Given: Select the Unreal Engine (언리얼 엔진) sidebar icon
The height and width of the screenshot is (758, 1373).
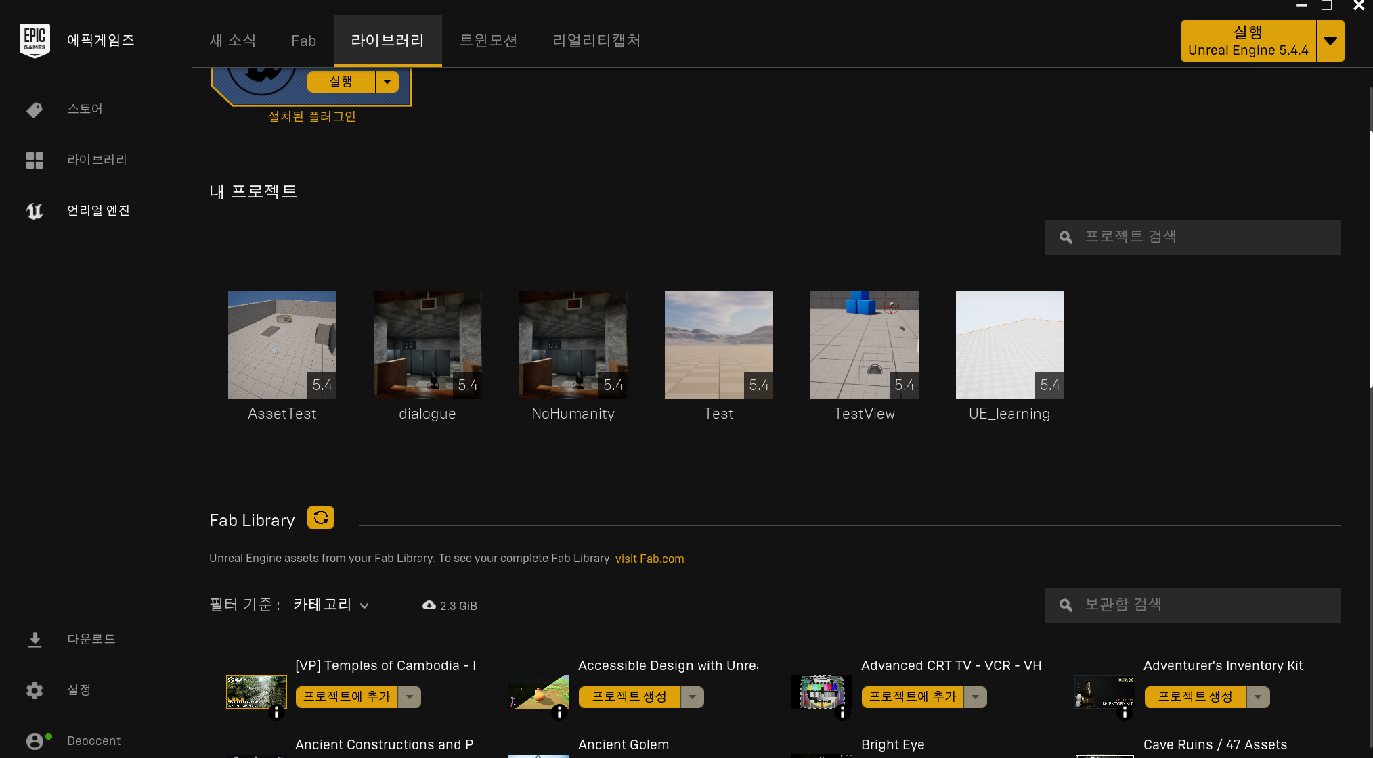Looking at the screenshot, I should point(35,211).
